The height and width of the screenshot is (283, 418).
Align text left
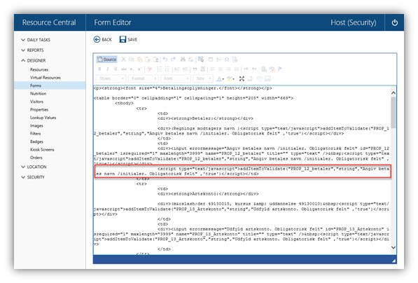coord(212,69)
